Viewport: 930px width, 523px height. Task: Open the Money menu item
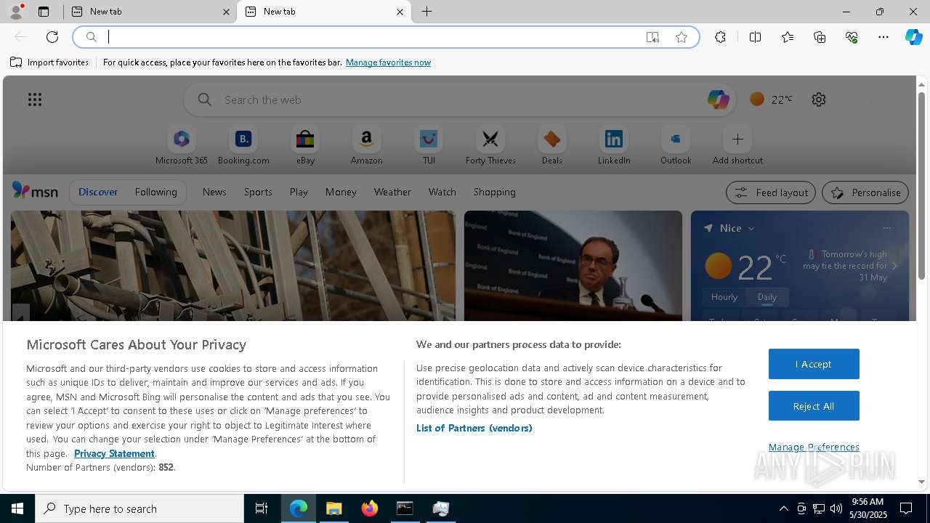click(341, 192)
